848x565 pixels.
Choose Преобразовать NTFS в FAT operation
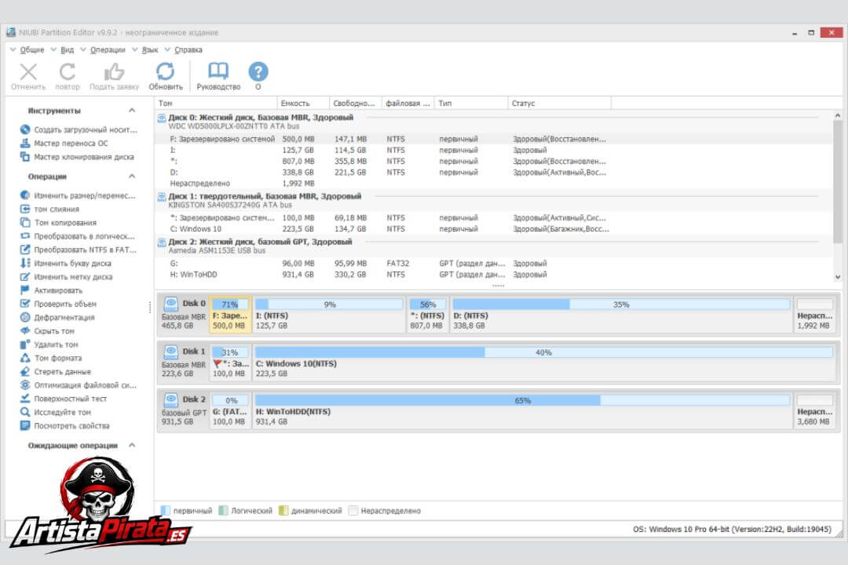(79, 250)
